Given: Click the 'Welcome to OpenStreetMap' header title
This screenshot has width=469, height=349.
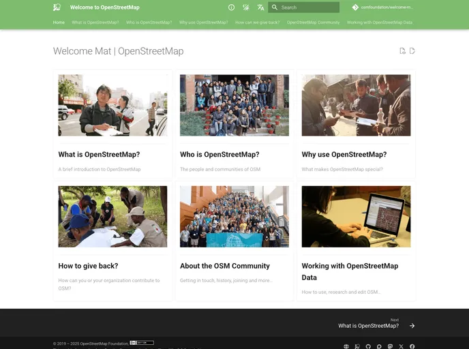Looking at the screenshot, I should 105,7.
